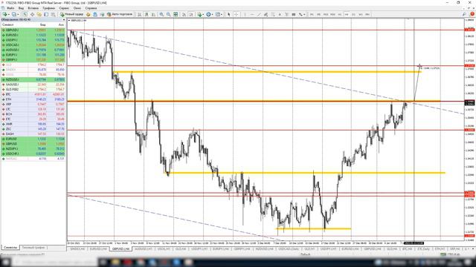Expand the periods dropdown arrow
The width and height of the screenshot is (476, 267).
(x=212, y=15)
